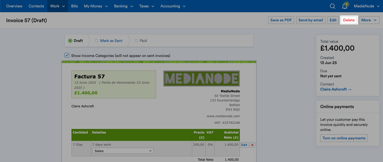
Task: Click the Belfast city address line
Action: (234, 105)
